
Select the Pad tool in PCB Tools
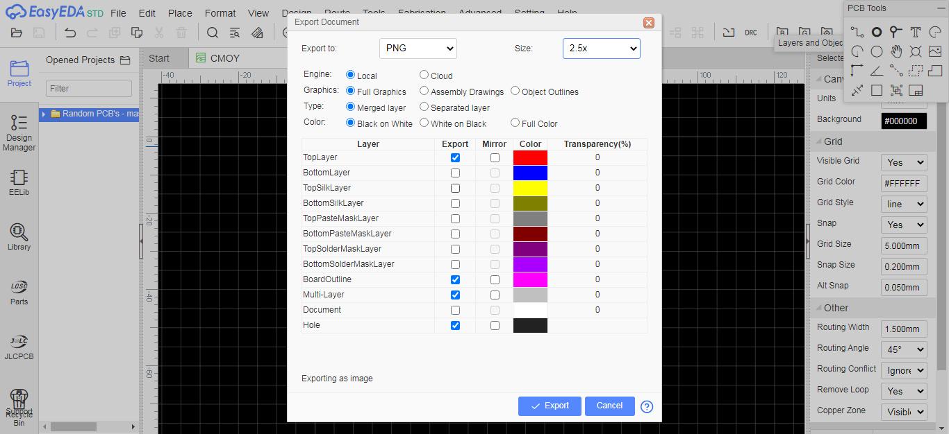coord(877,32)
